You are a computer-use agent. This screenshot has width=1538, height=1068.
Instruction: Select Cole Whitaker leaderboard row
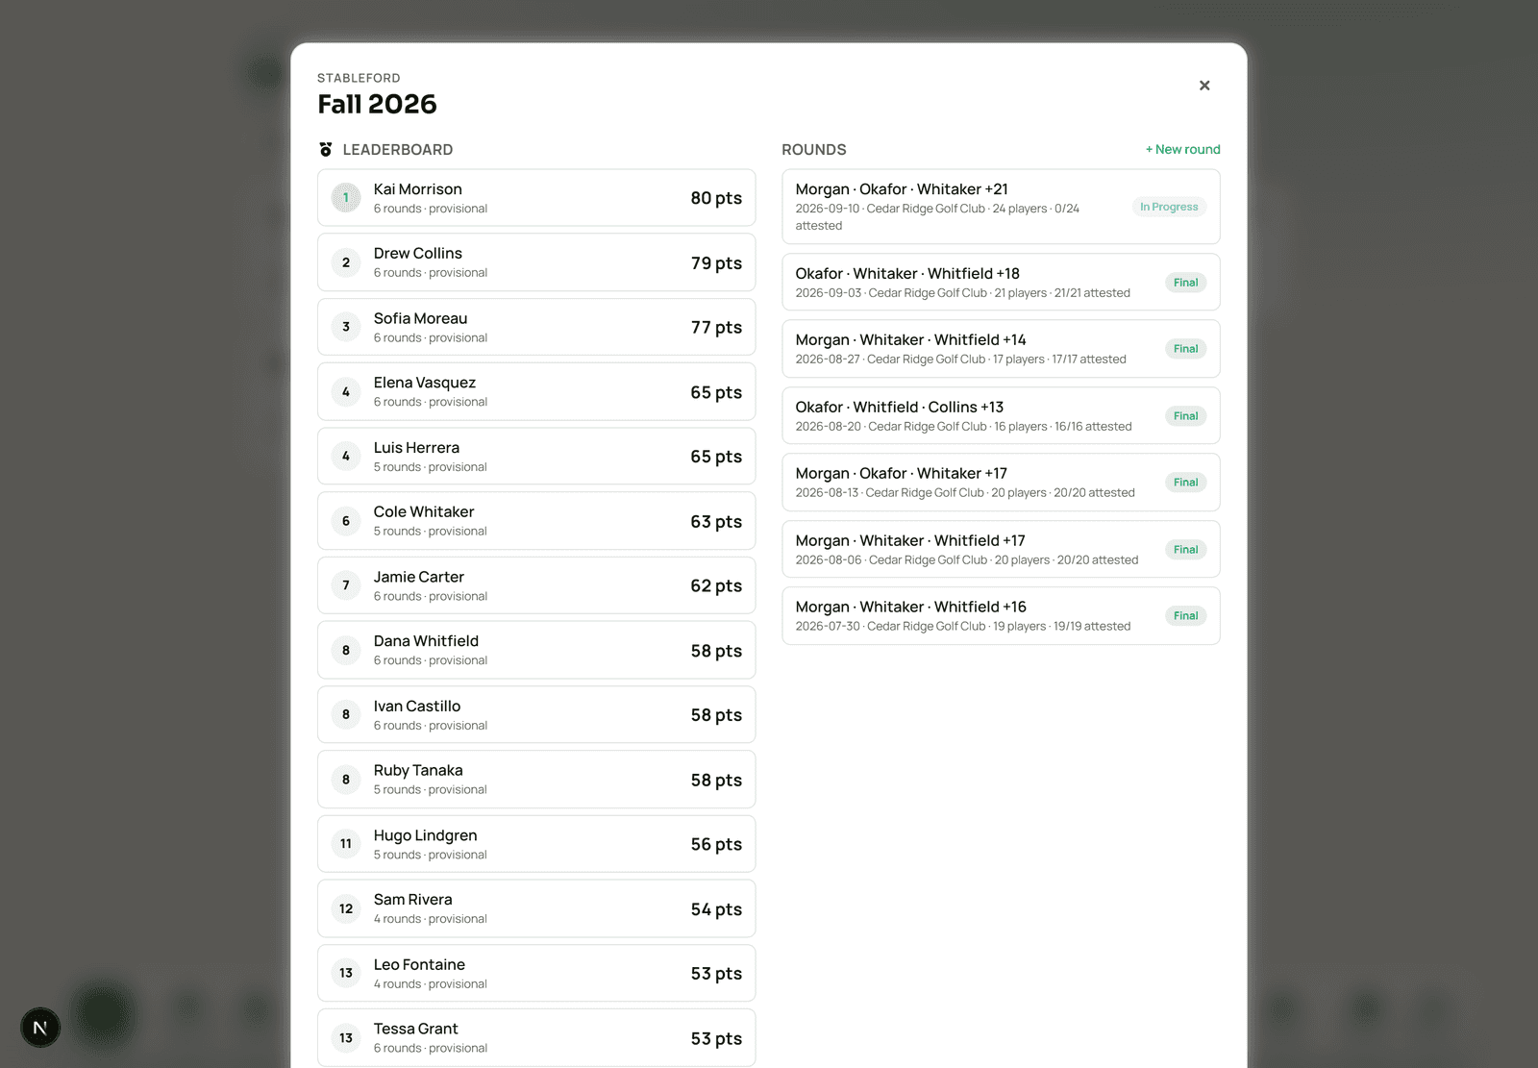pyautogui.click(x=536, y=521)
